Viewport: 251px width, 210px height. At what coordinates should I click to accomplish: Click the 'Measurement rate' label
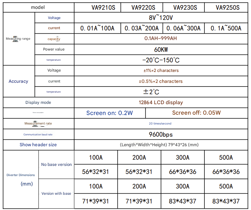click(38, 123)
